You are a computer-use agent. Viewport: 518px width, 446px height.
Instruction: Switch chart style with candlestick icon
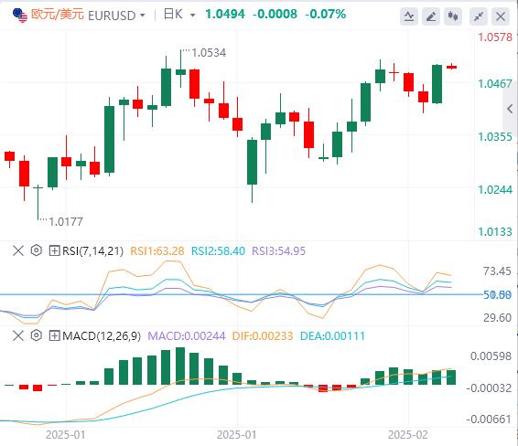453,16
